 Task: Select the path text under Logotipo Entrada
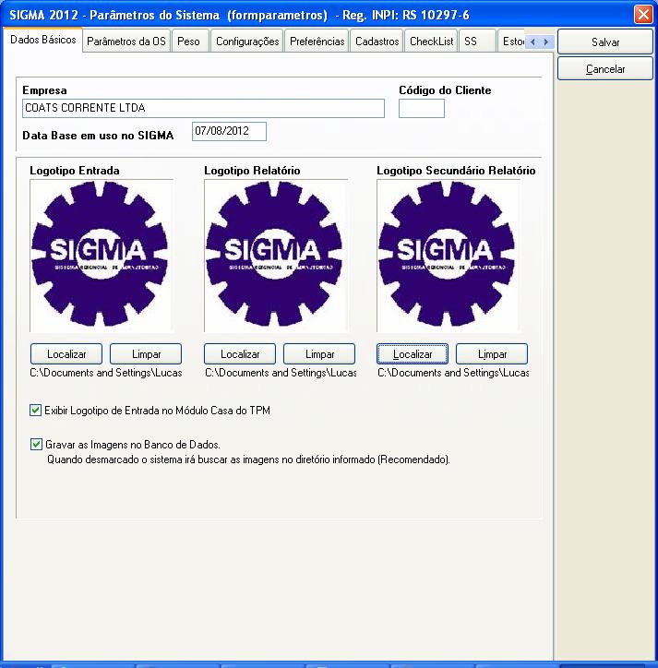tap(106, 373)
